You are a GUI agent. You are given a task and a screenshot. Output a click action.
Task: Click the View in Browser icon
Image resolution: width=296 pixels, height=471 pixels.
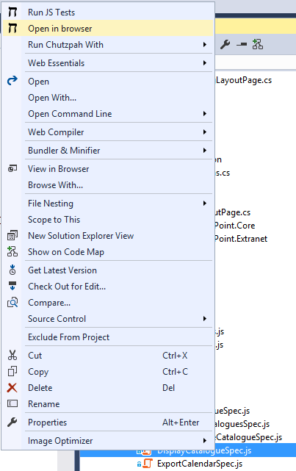point(12,169)
